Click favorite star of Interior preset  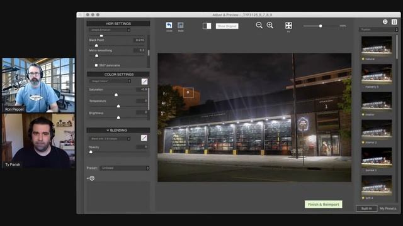pyautogui.click(x=363, y=114)
